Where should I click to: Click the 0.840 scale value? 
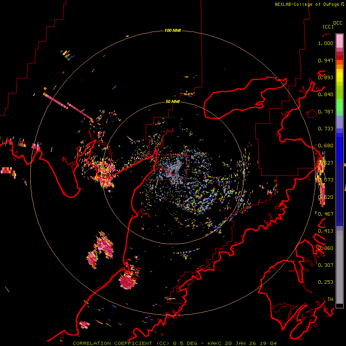326,95
